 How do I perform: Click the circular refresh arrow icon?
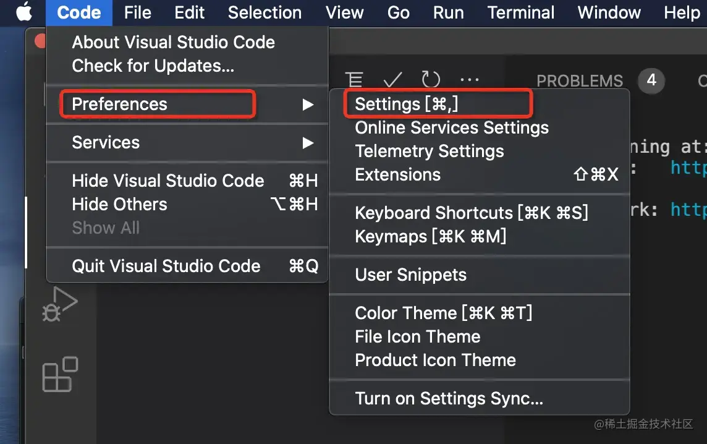coord(431,80)
